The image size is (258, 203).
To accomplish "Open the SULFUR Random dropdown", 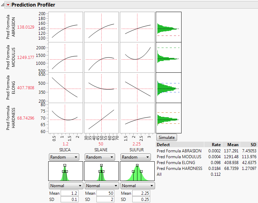I will [136, 157].
